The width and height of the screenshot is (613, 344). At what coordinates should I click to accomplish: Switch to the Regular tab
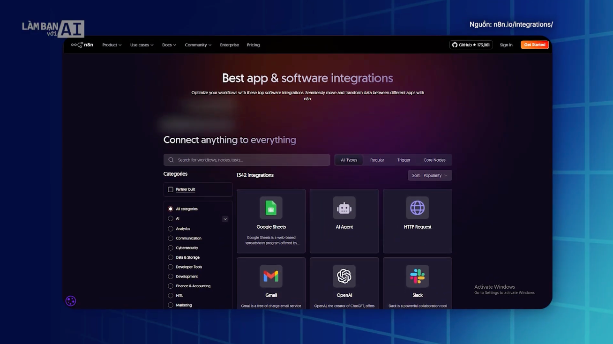click(377, 160)
